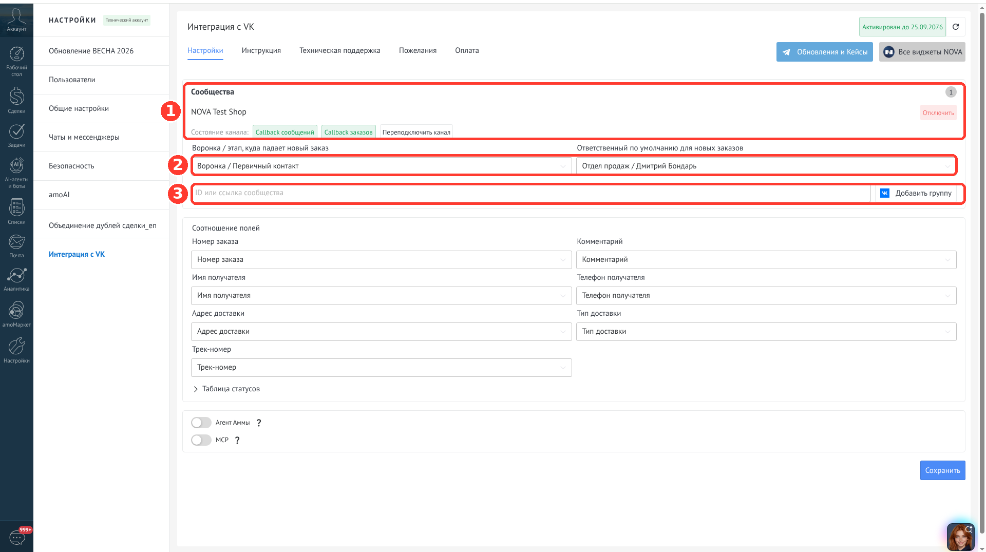
Task: Click the Сохранить button
Action: coord(942,470)
